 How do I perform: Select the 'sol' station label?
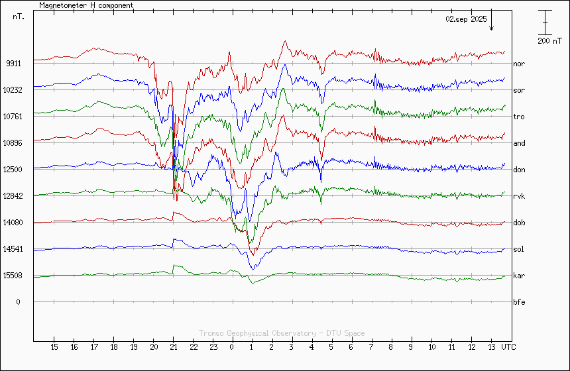[519, 249]
